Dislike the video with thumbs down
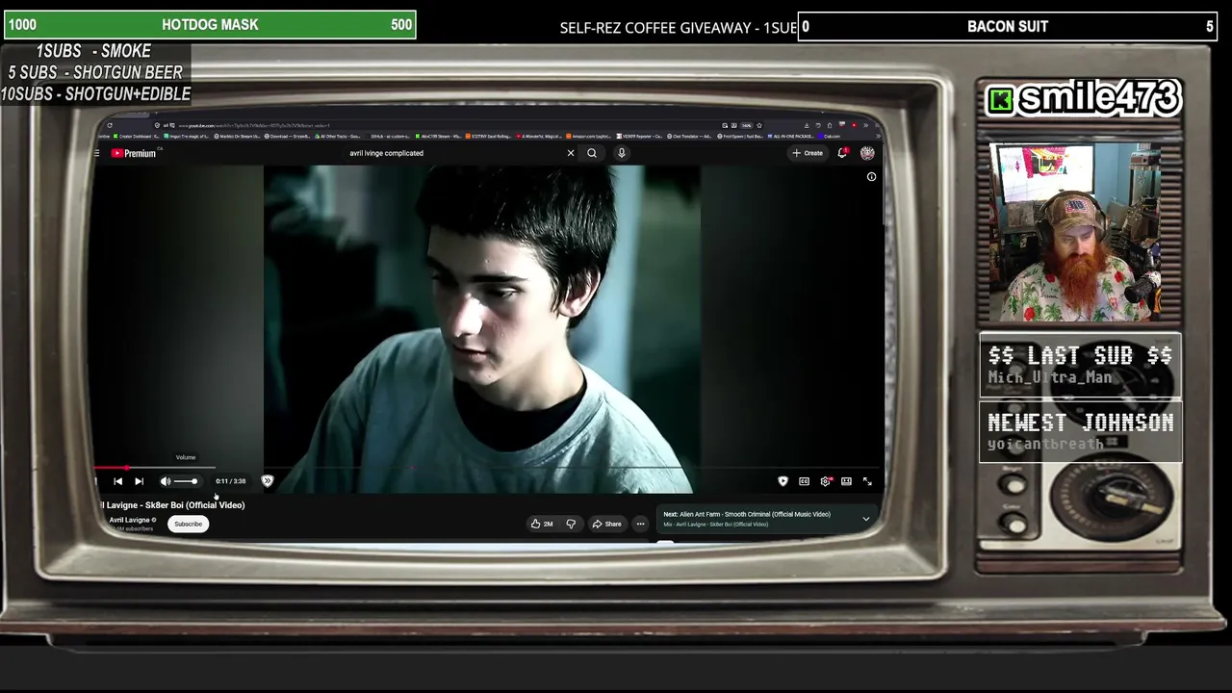Viewport: 1232px width, 693px height. click(571, 524)
